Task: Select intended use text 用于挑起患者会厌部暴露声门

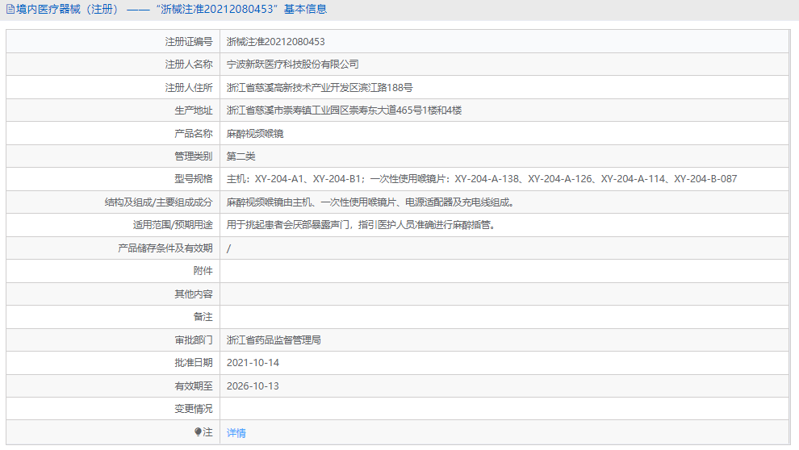Action: pyautogui.click(x=361, y=225)
